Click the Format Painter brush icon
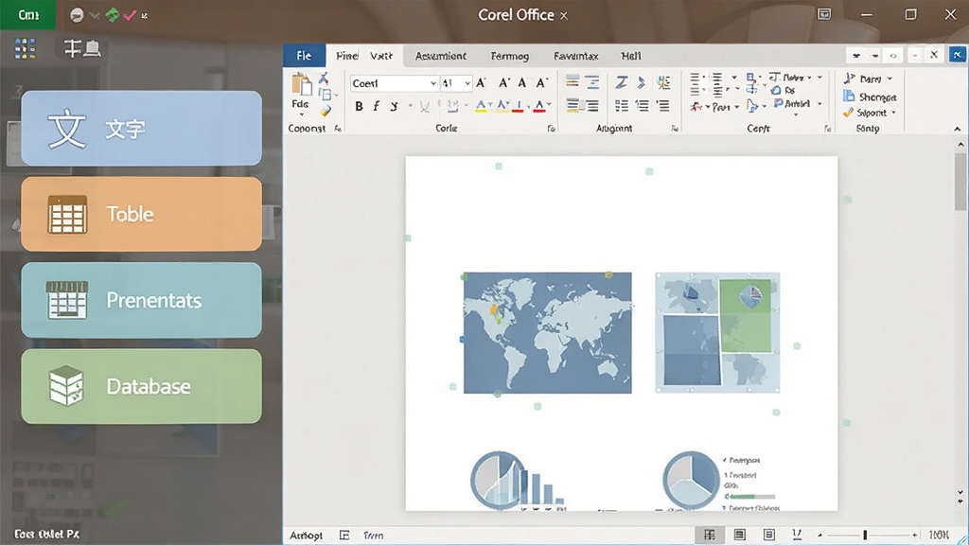The image size is (969, 545). click(326, 110)
